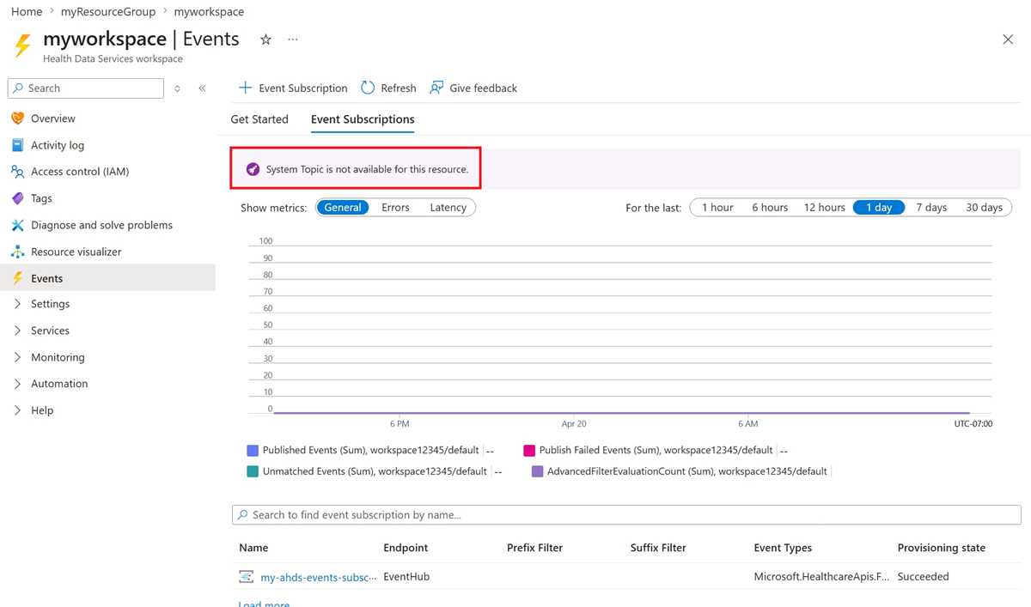Sort by the Endpoint column header
The image size is (1031, 607).
point(406,548)
